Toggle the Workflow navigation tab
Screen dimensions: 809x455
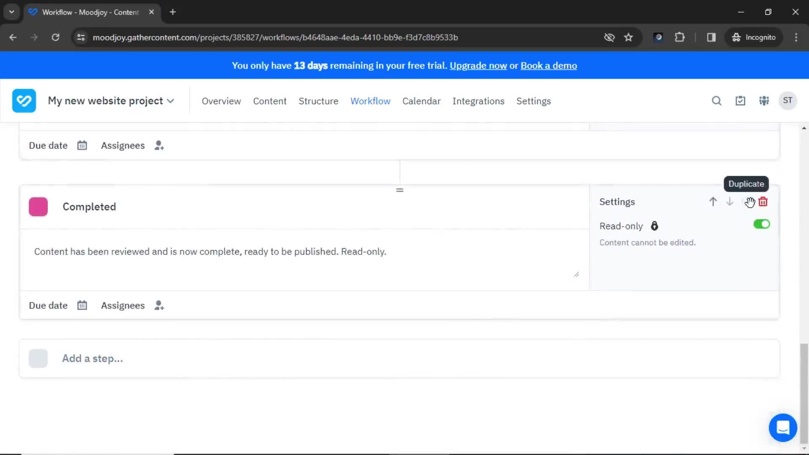pyautogui.click(x=371, y=101)
